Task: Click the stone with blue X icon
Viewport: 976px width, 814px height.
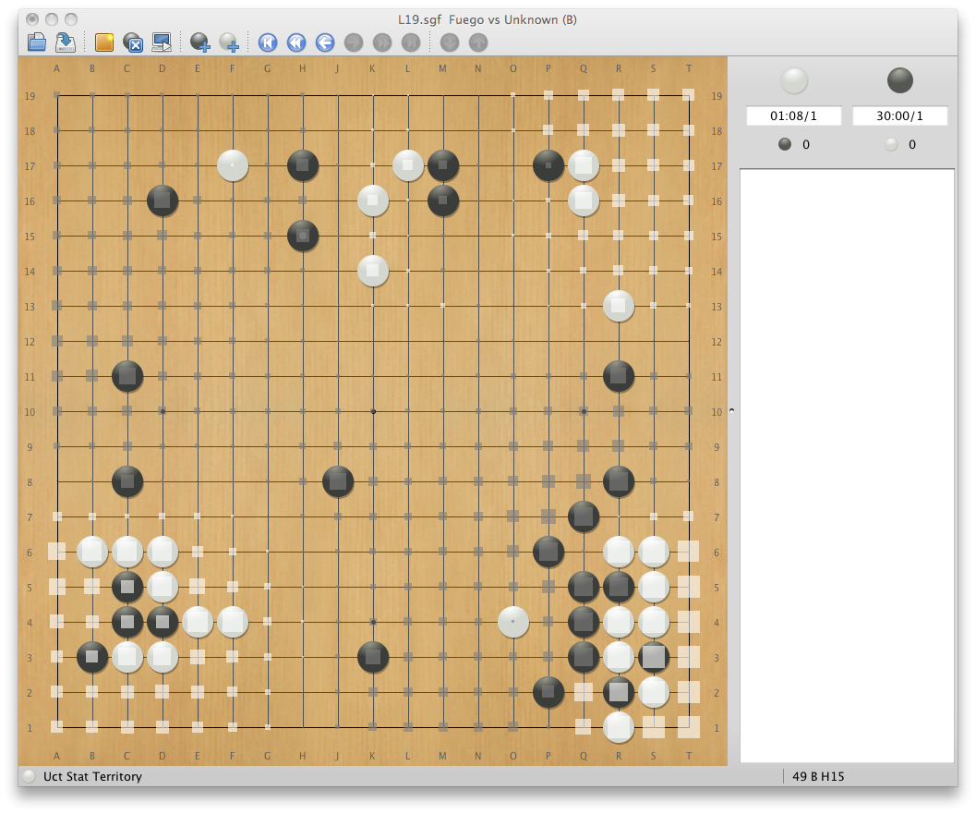Action: click(x=133, y=42)
